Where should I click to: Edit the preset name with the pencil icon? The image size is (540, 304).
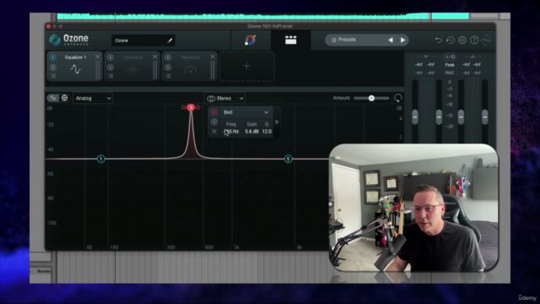click(170, 41)
